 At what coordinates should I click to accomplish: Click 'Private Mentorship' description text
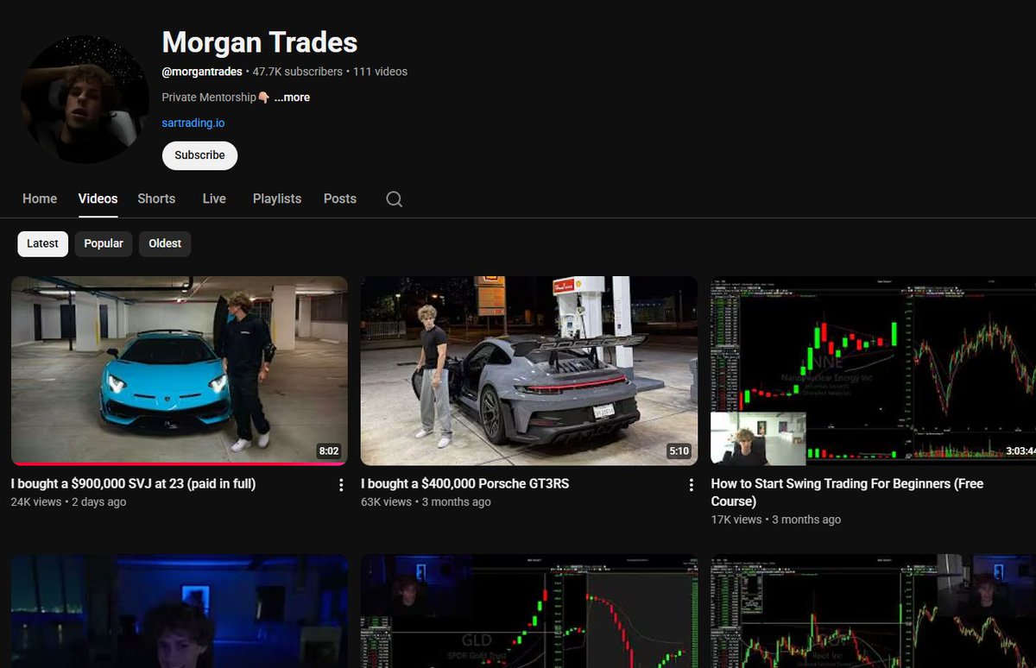[x=209, y=98]
